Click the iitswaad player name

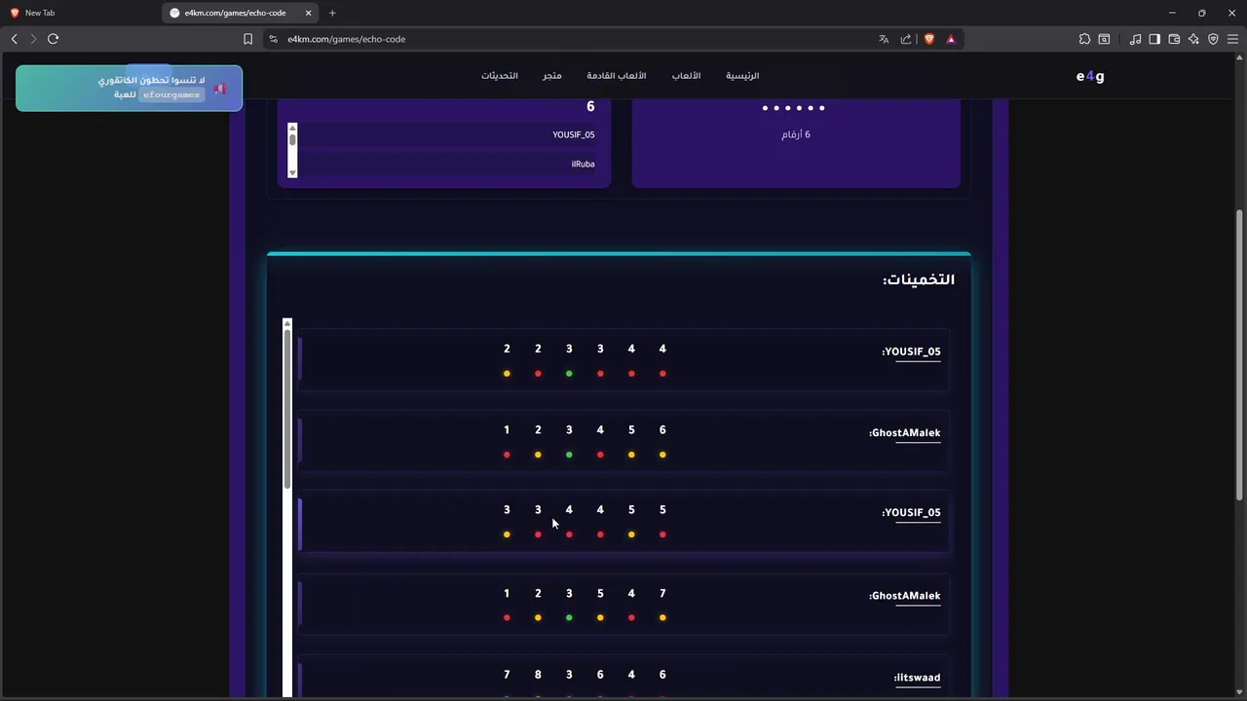pyautogui.click(x=917, y=678)
